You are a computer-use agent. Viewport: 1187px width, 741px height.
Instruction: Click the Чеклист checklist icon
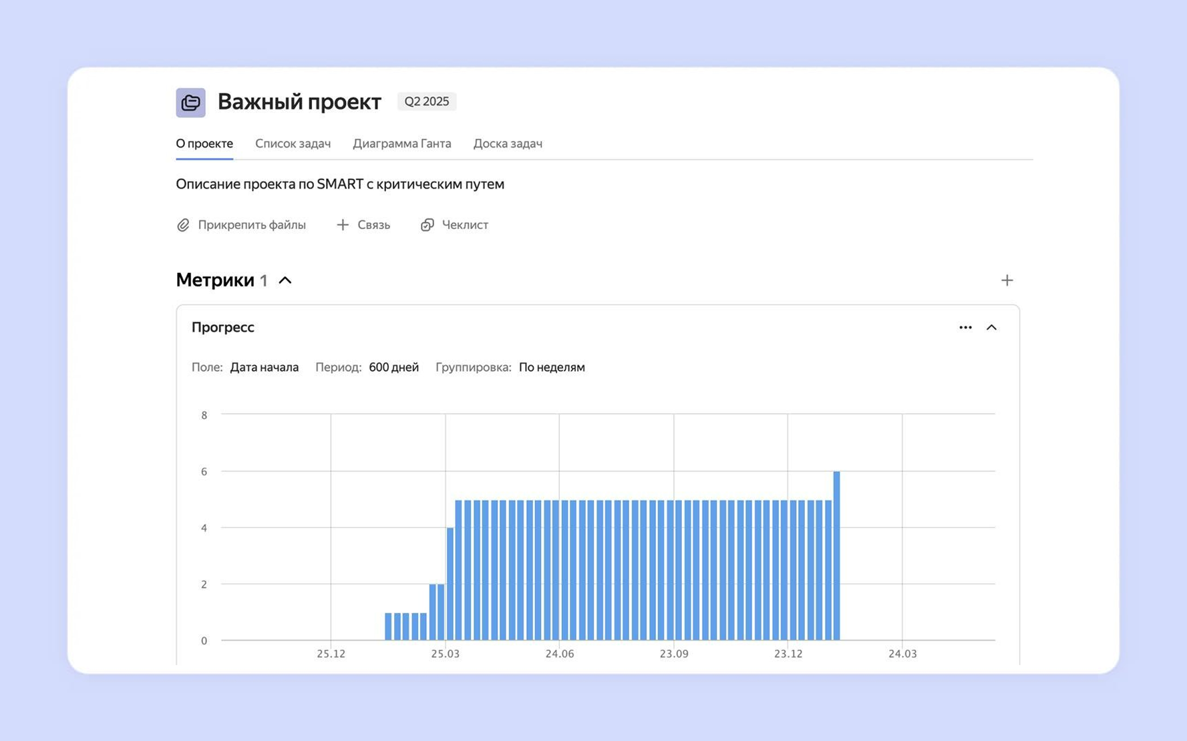tap(427, 225)
